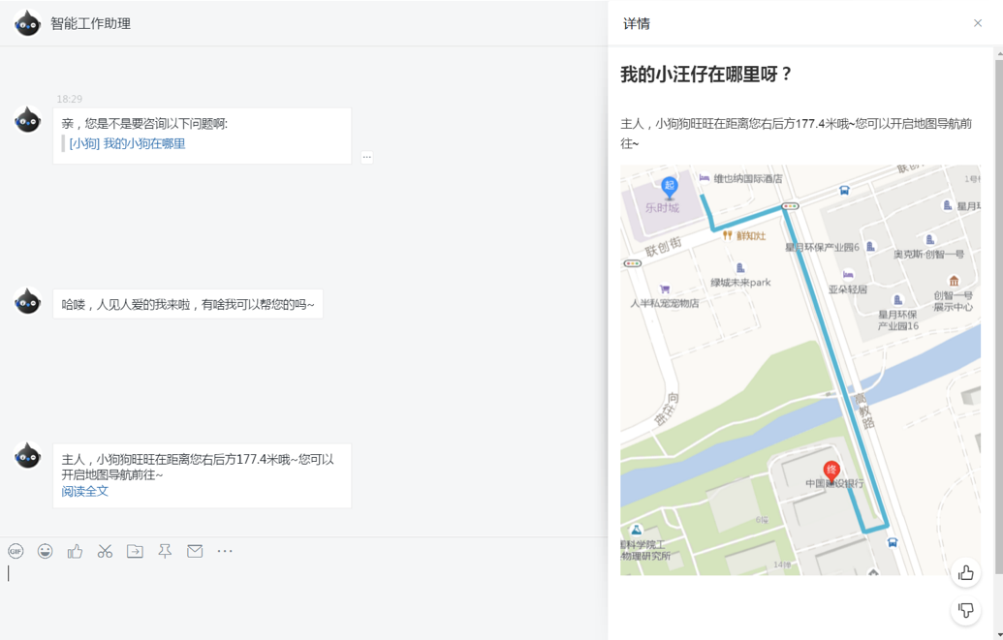This screenshot has width=1003, height=640.
Task: Click the shopping cart icon for 人半私宠宠物店
Action: (x=665, y=290)
